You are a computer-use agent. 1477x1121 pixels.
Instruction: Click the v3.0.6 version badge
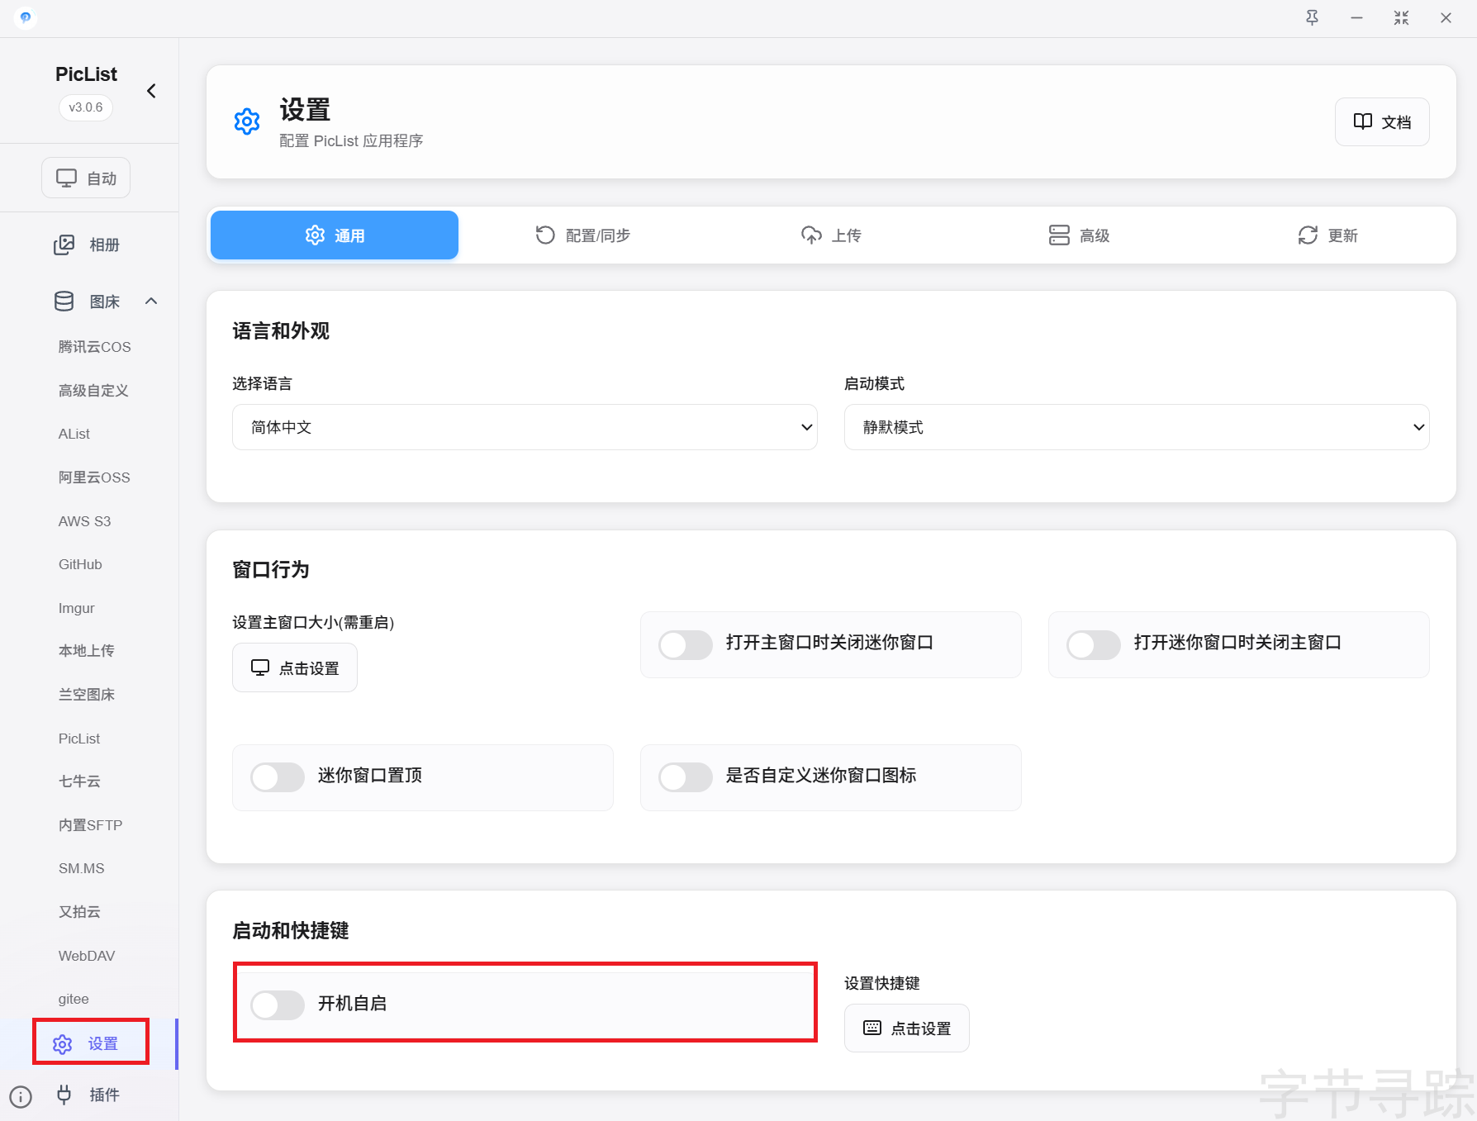pos(86,107)
